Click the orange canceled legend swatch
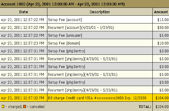Screen dimensions: 169x111 [x=25, y=106]
